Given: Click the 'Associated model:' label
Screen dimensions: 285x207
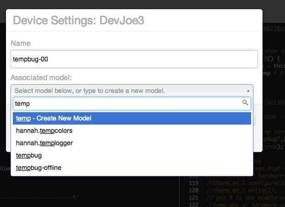Looking at the screenshot, I should coord(41,78).
